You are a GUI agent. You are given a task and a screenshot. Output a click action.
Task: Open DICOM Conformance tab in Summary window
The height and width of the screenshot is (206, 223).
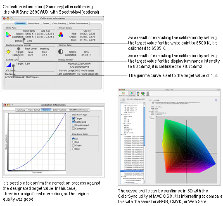coord(78,23)
